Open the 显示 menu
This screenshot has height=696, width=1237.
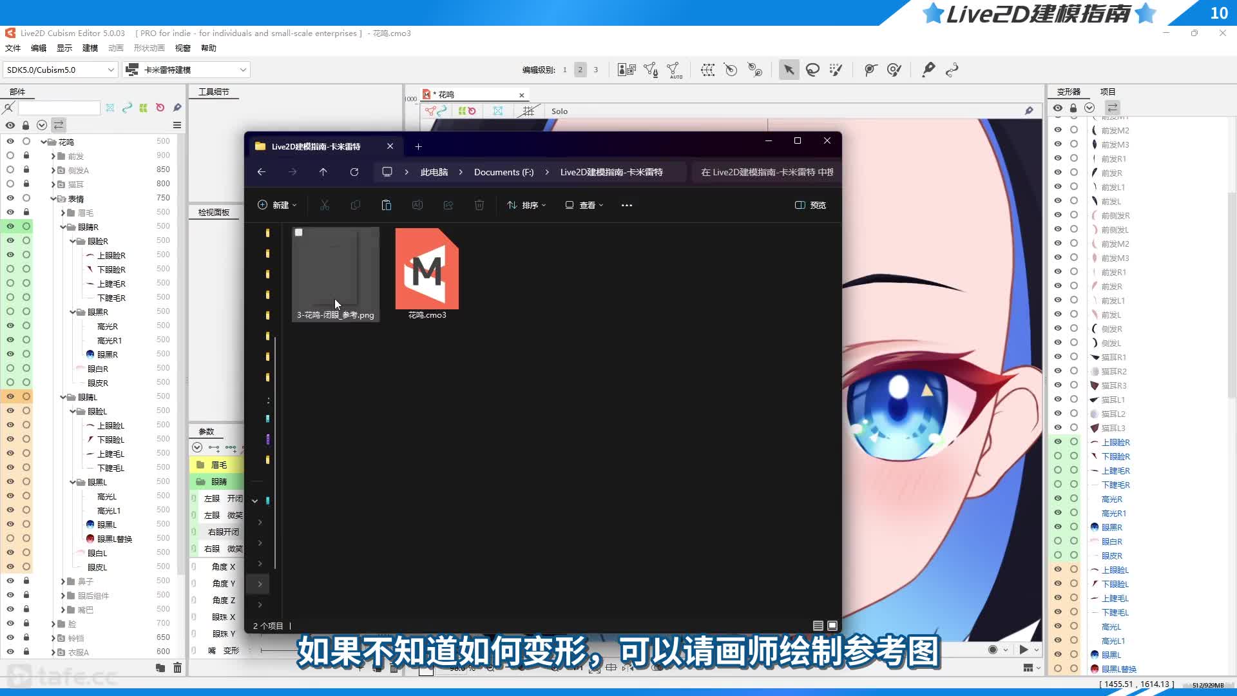click(64, 48)
